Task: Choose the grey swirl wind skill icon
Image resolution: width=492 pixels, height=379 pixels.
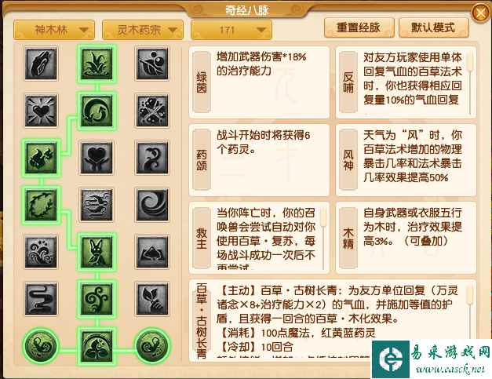Action: (152, 205)
